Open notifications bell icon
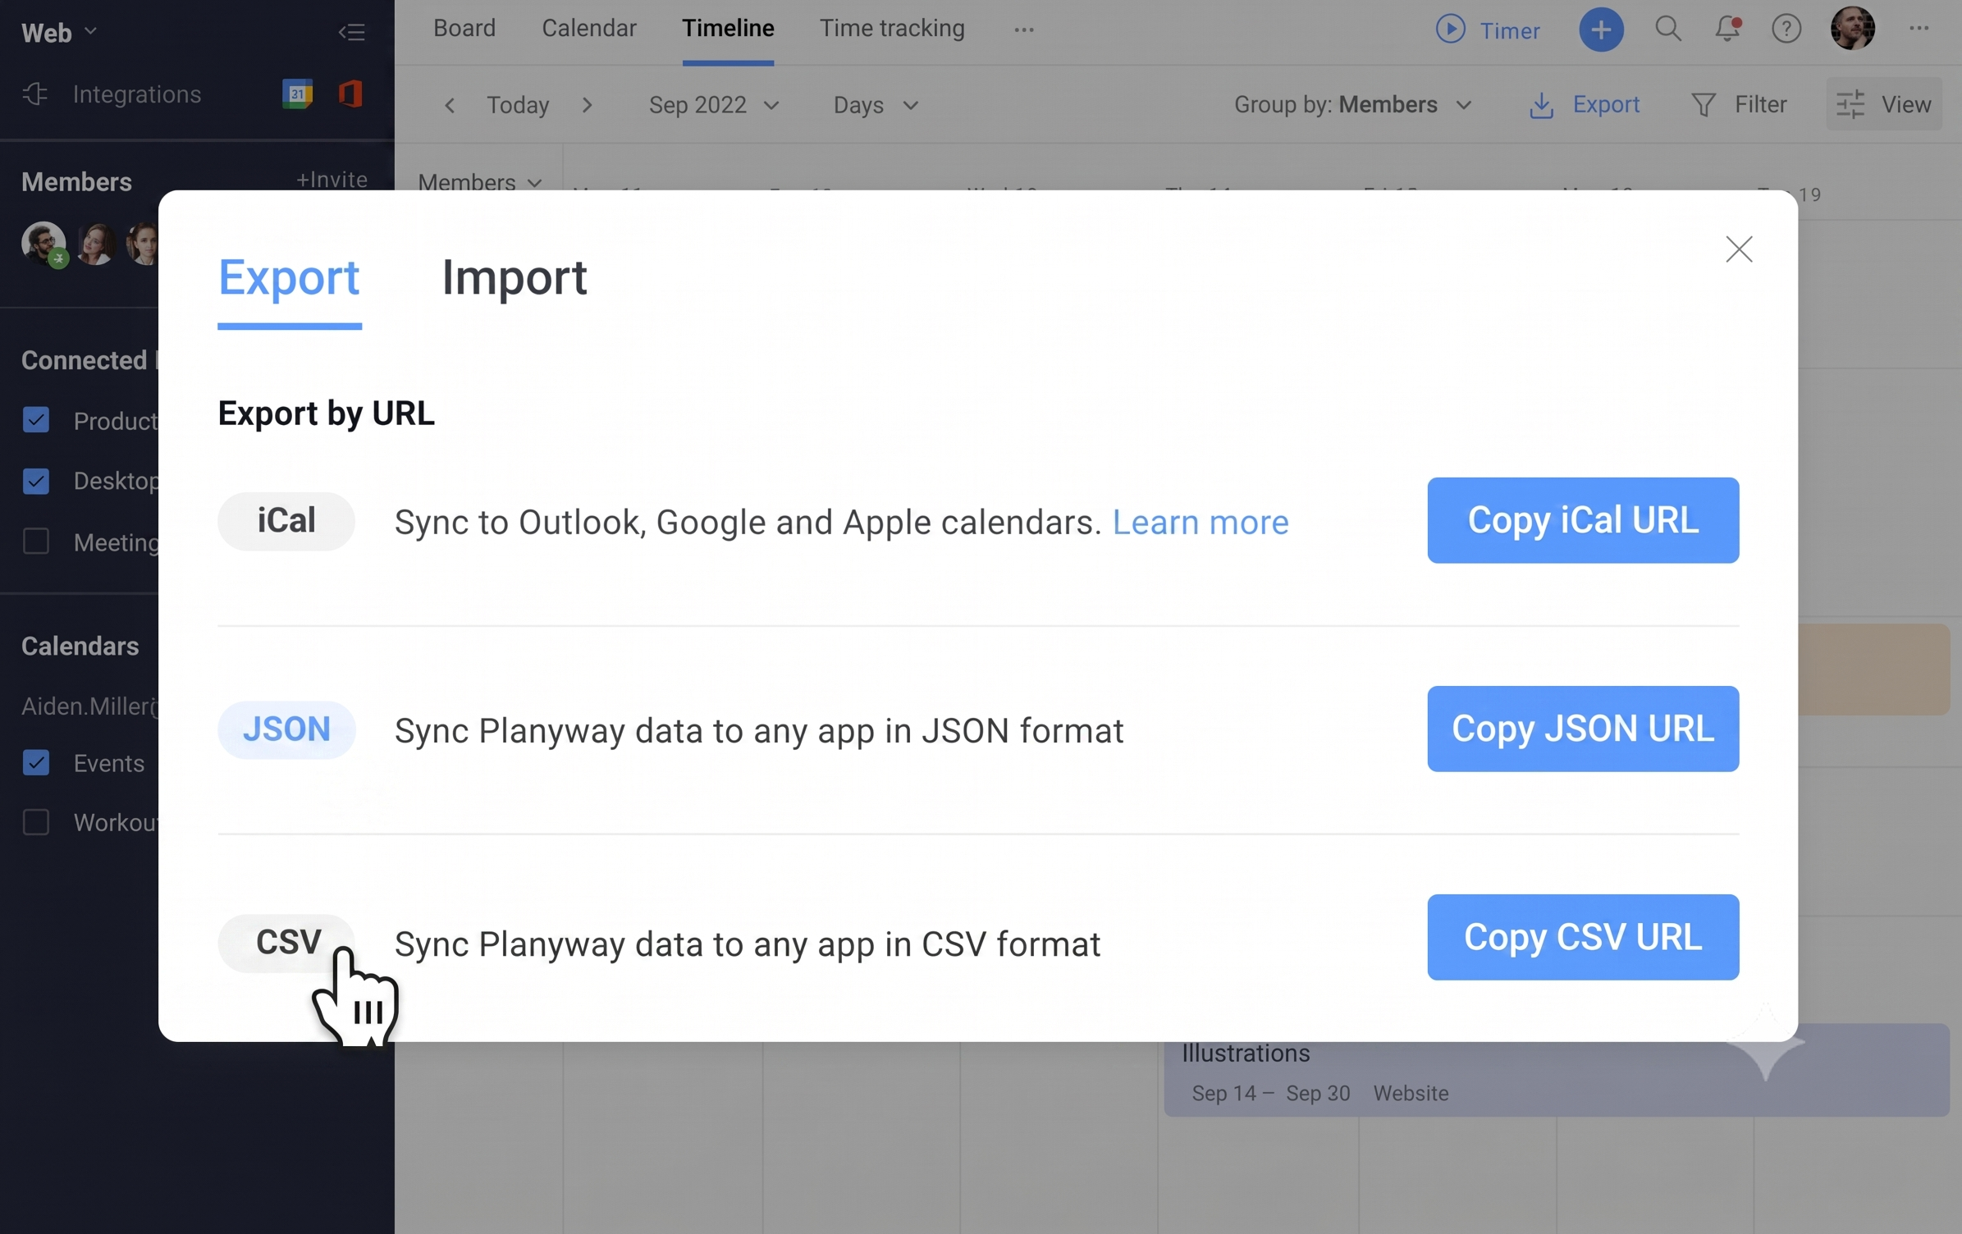The height and width of the screenshot is (1234, 1962). (x=1727, y=29)
